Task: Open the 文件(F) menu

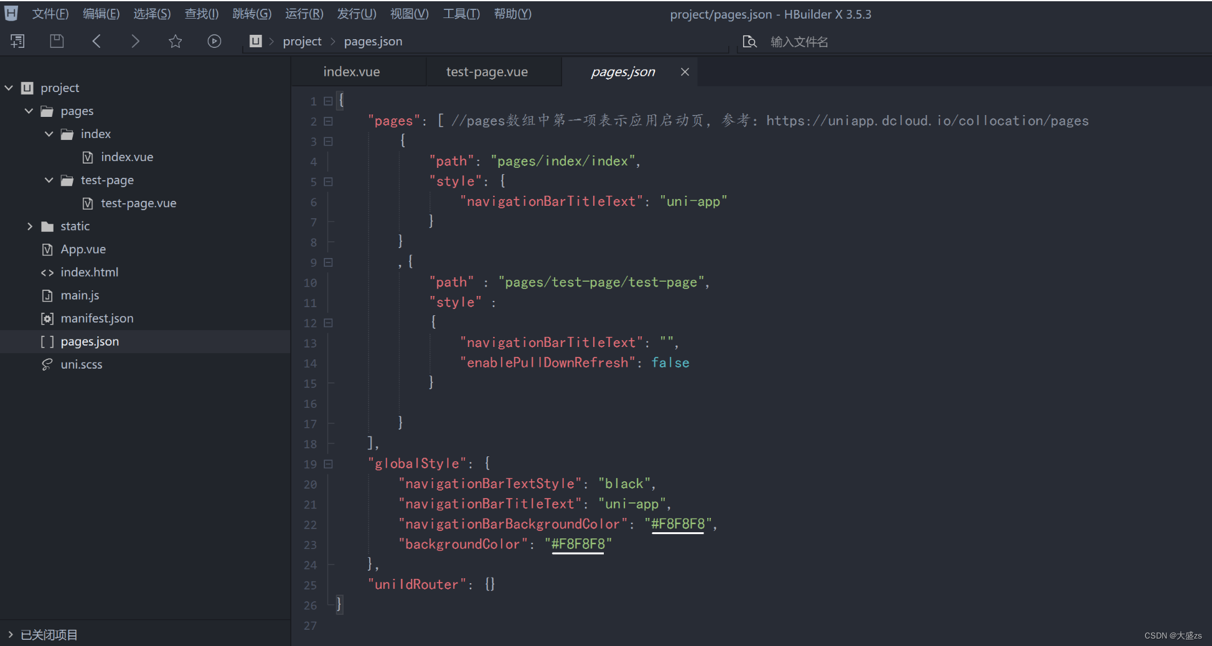Action: [50, 14]
